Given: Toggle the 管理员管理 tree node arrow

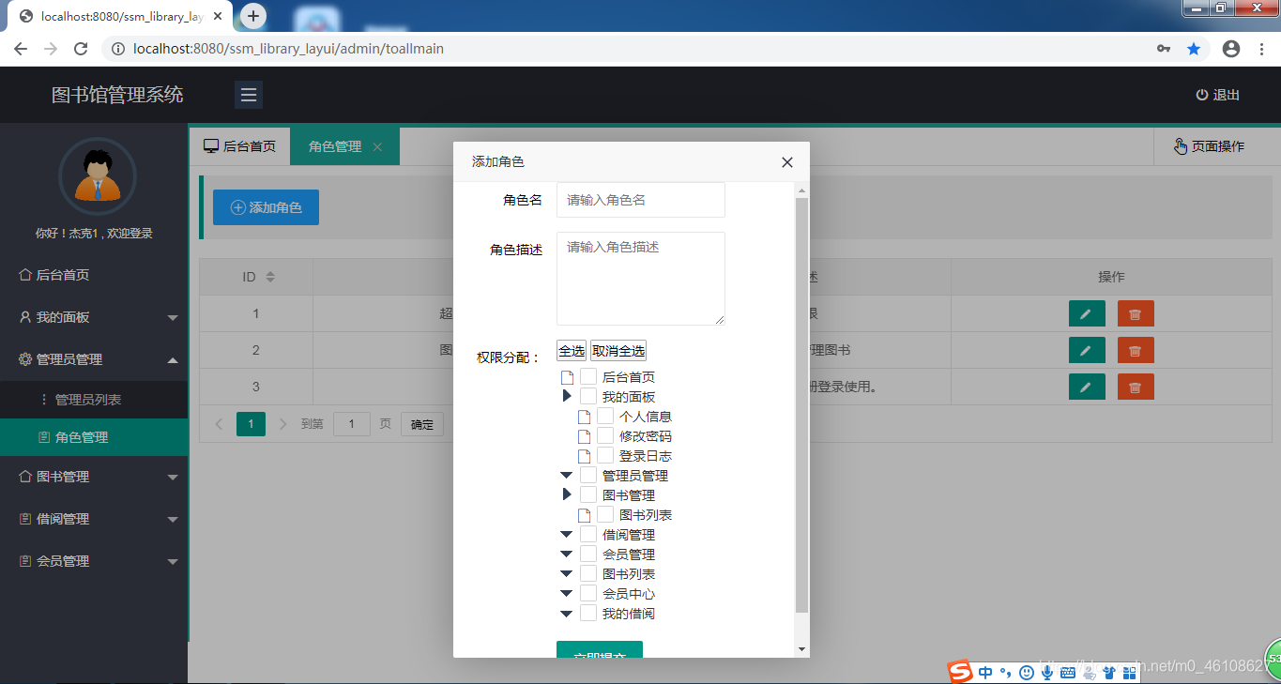Looking at the screenshot, I should [x=566, y=476].
